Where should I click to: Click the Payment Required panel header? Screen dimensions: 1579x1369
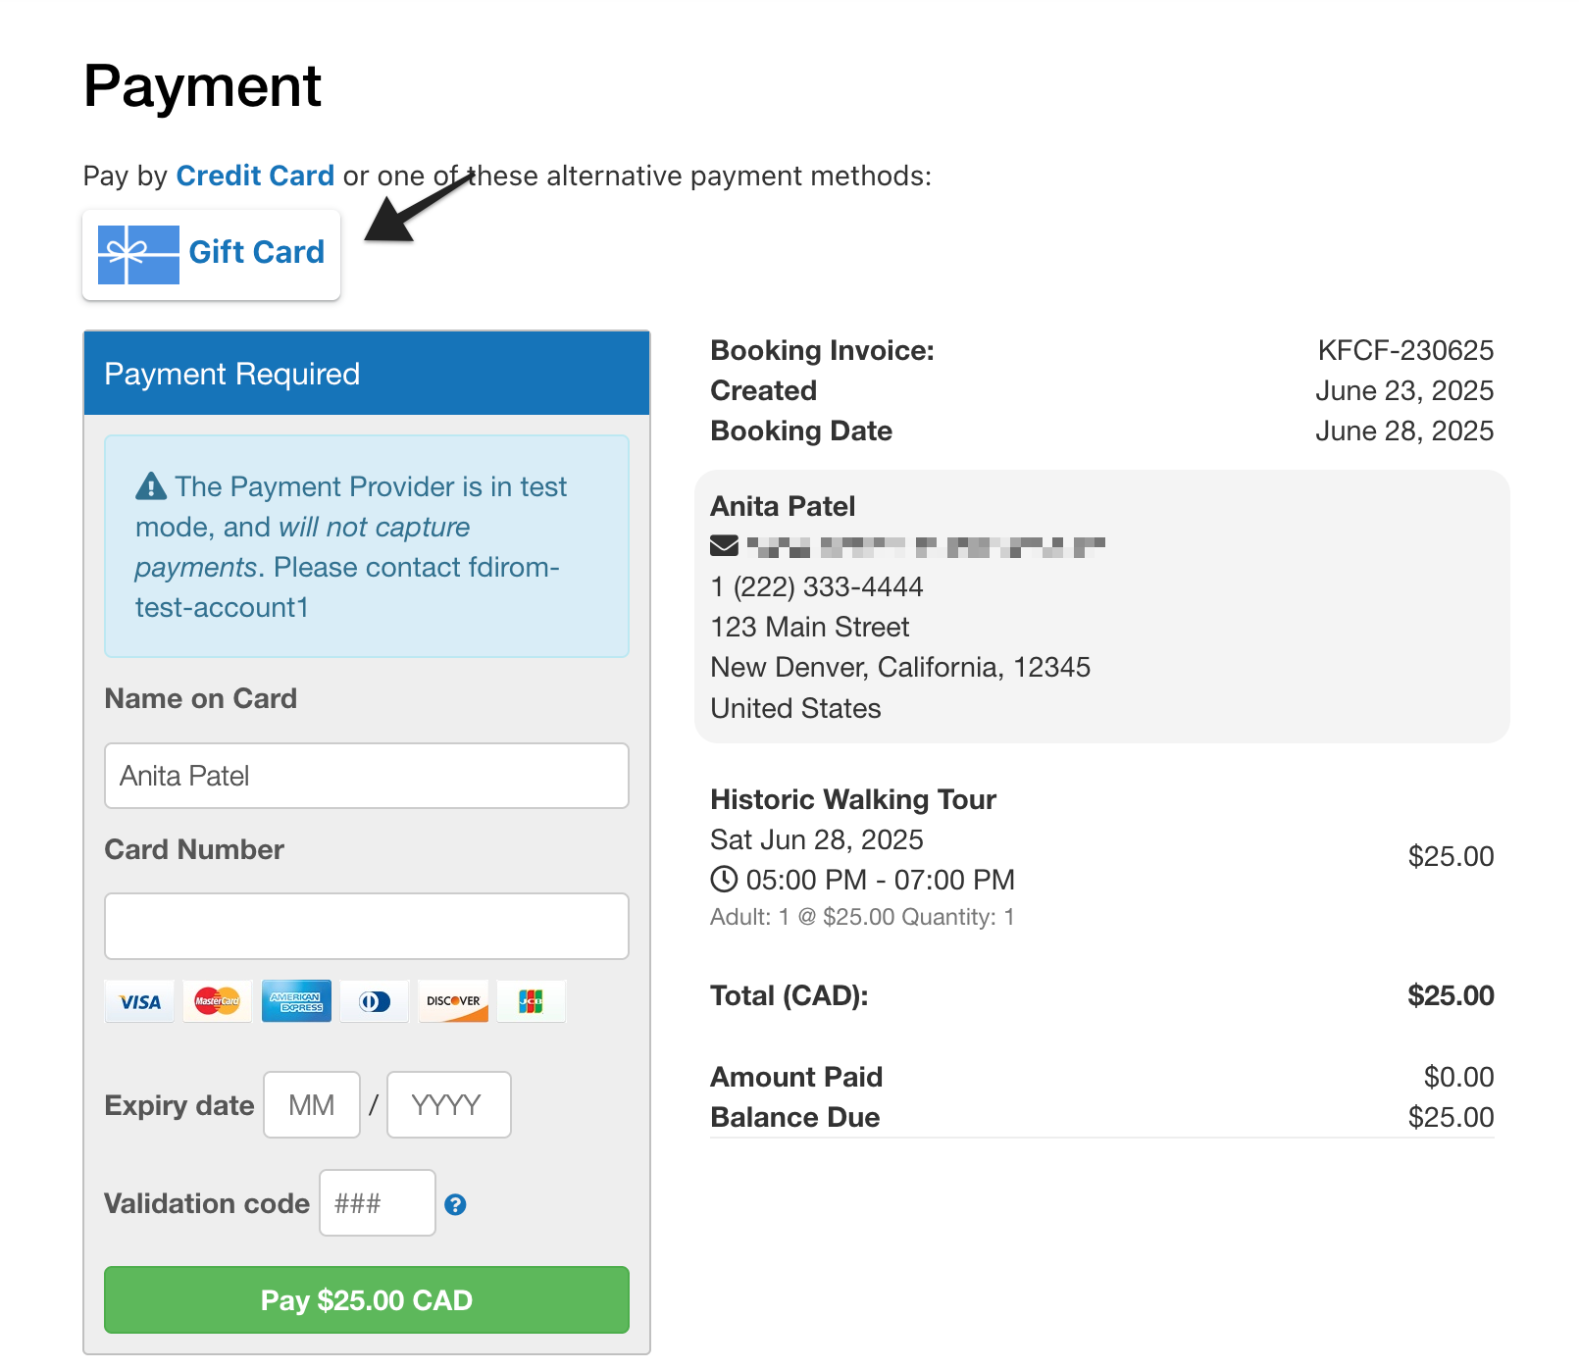367,374
